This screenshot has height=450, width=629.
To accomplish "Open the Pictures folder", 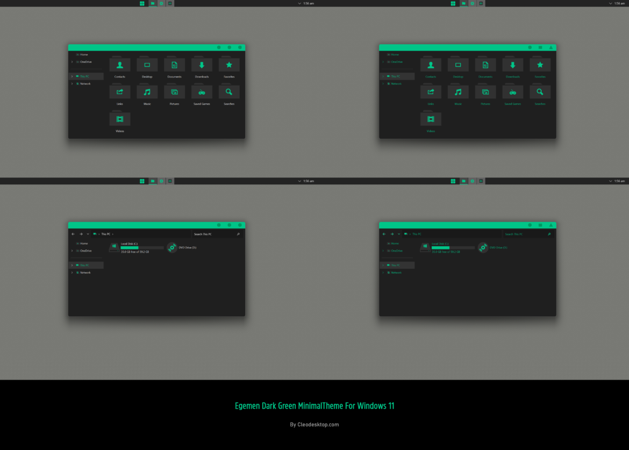I will point(174,92).
